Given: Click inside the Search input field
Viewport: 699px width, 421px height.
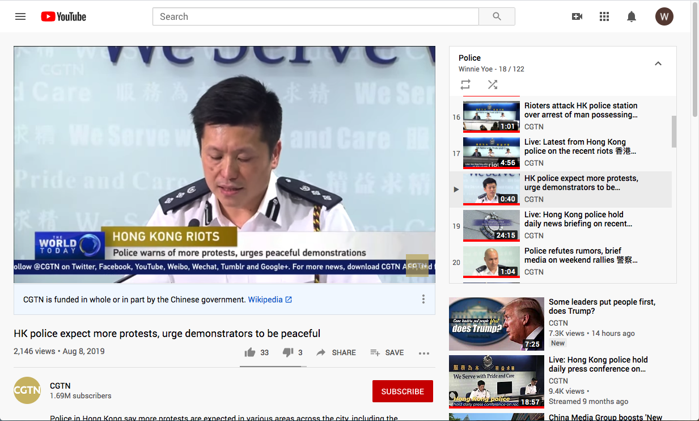Looking at the screenshot, I should pyautogui.click(x=315, y=16).
